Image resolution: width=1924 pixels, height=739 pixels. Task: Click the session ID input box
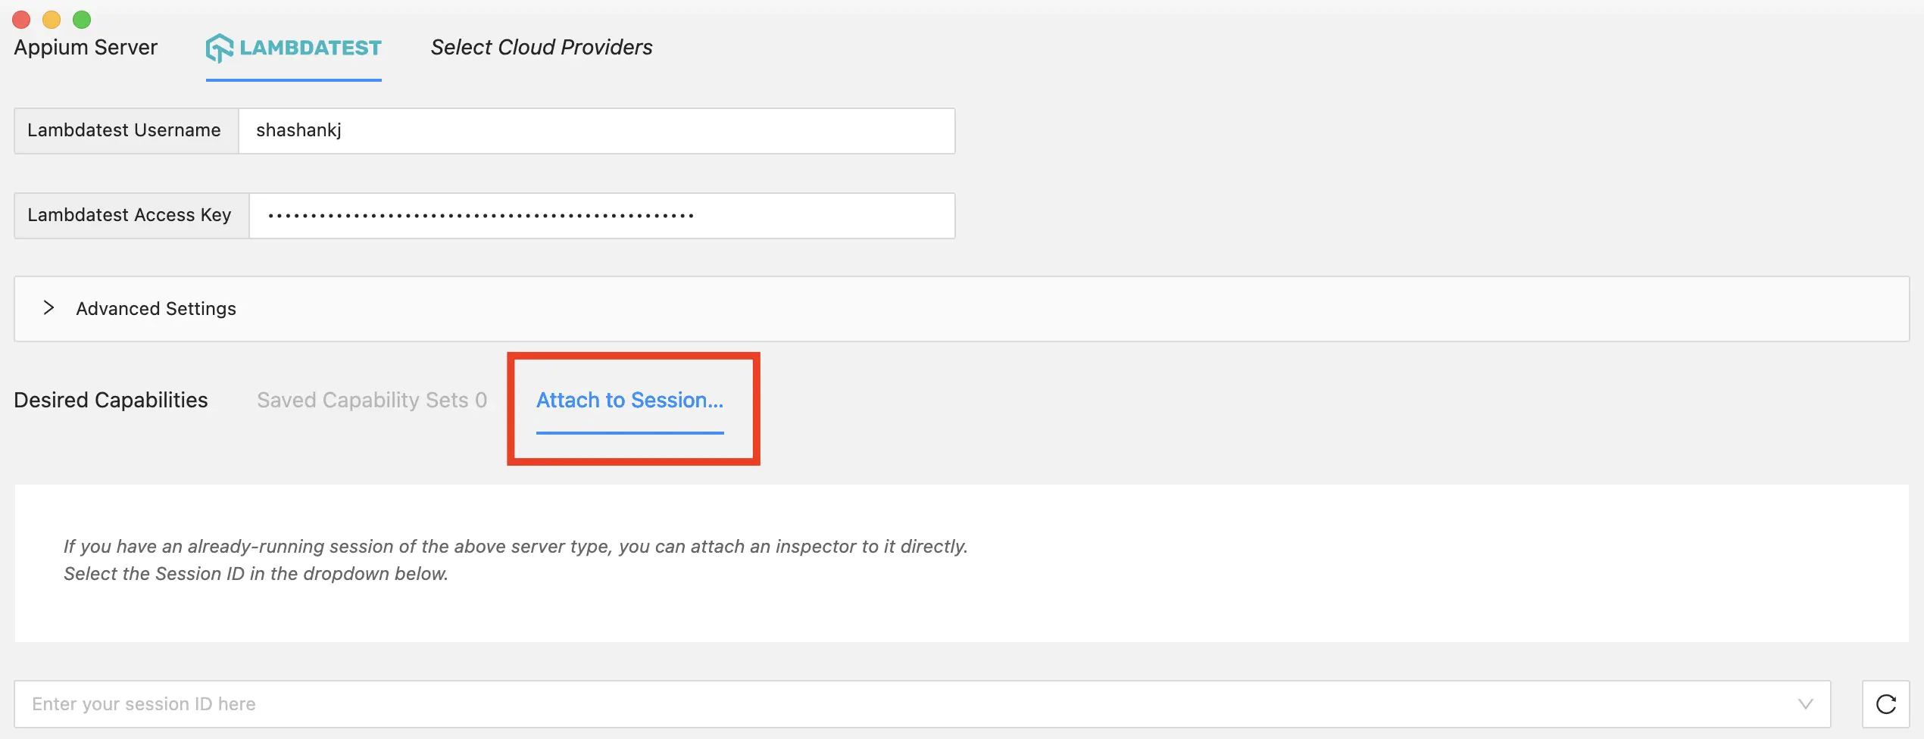pos(901,704)
